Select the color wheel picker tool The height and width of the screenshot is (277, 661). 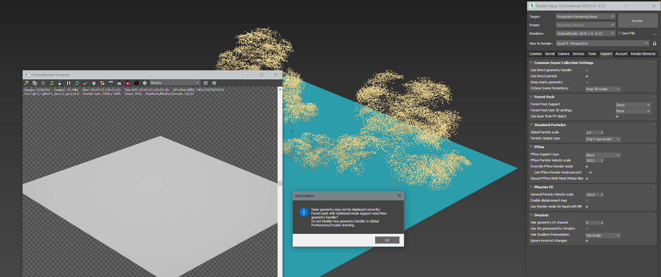(x=94, y=83)
